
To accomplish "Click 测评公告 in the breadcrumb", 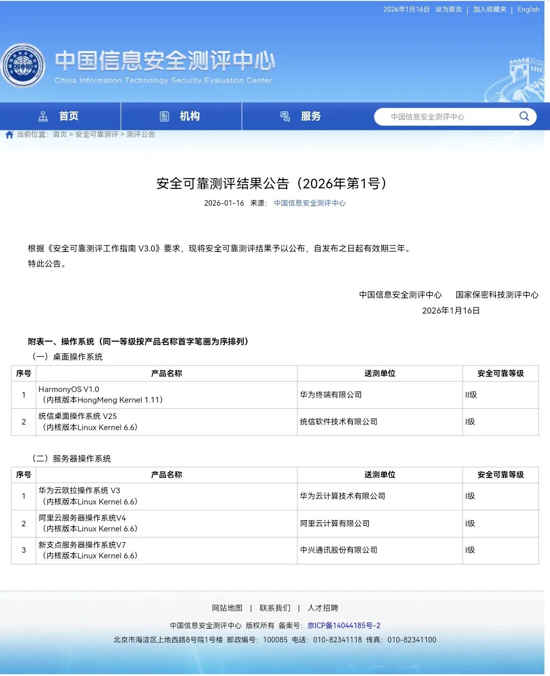I will point(141,134).
